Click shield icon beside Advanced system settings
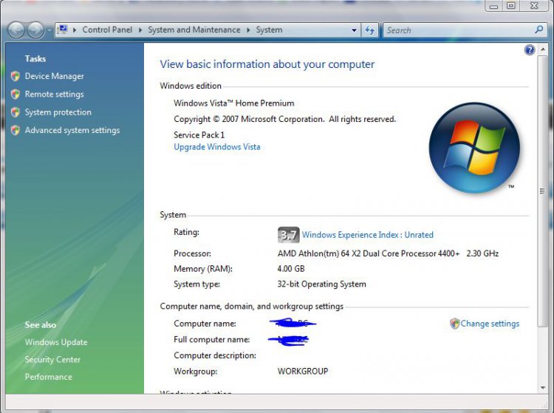This screenshot has height=413, width=554. coord(16,130)
